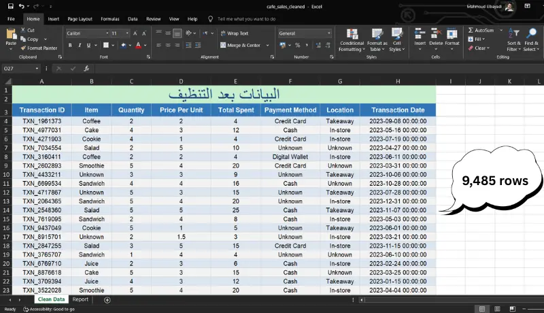Click the Increase Indent icon

click(198, 45)
